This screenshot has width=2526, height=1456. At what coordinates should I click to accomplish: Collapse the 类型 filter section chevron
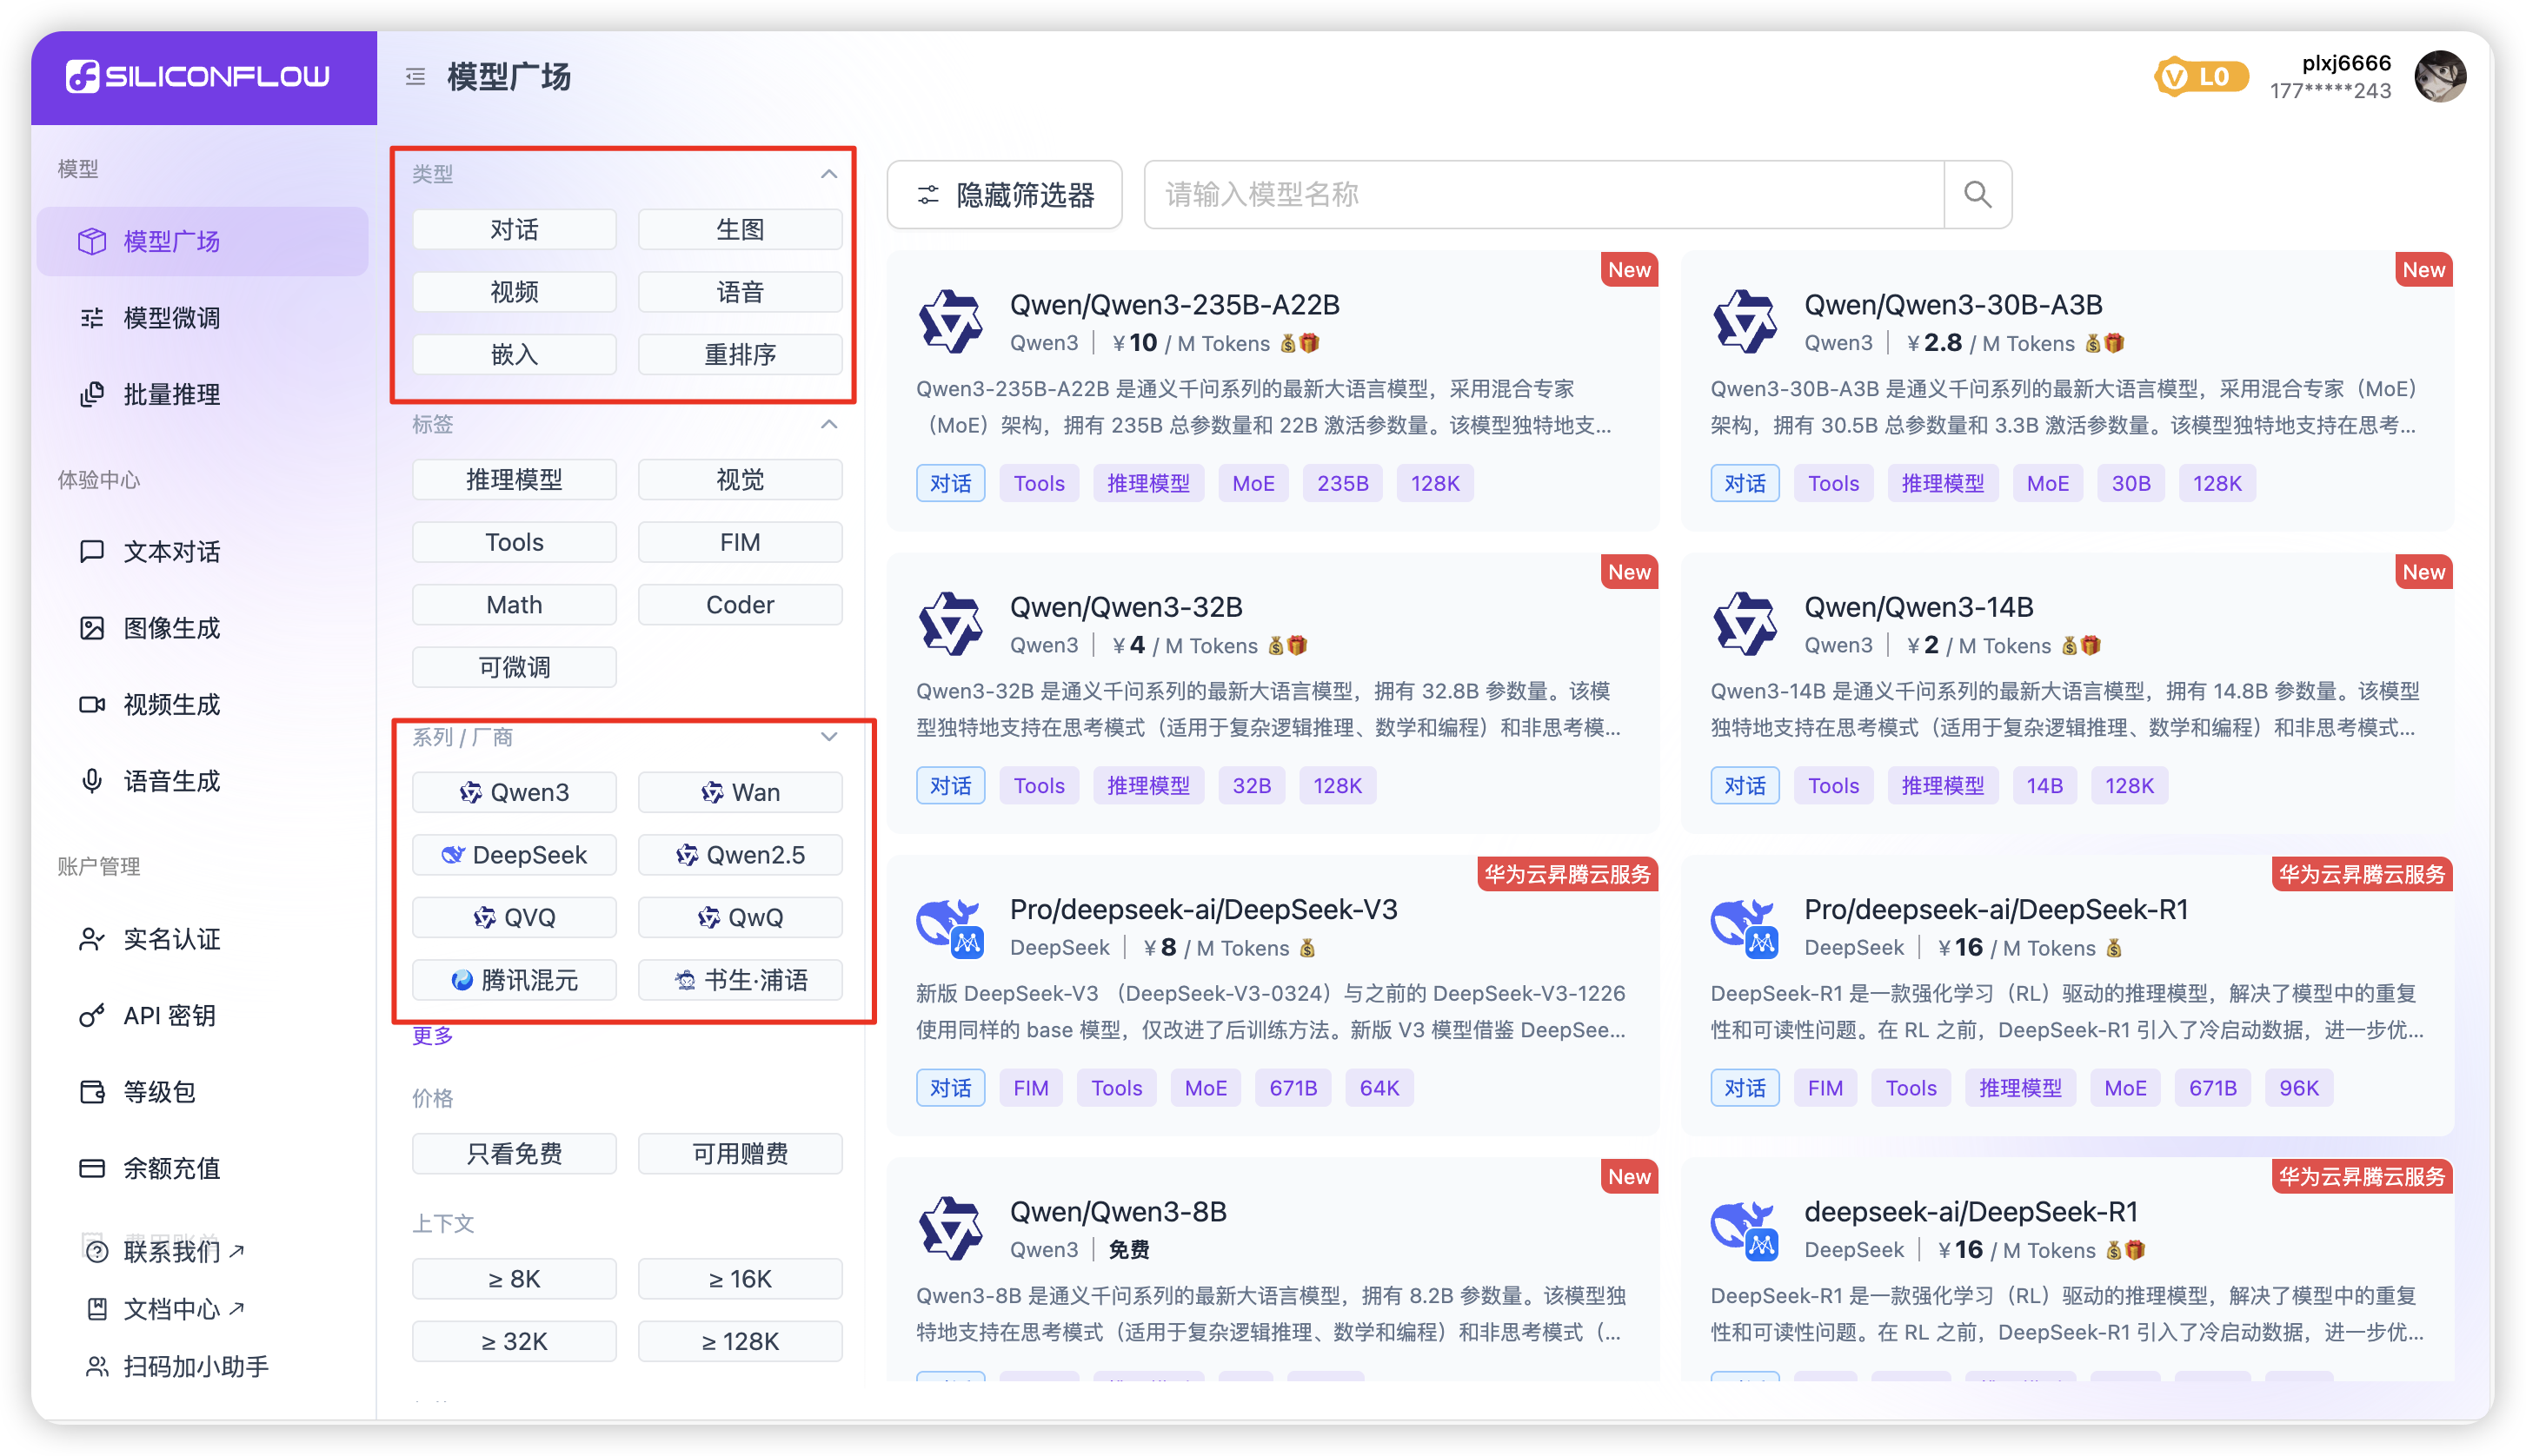click(x=829, y=174)
